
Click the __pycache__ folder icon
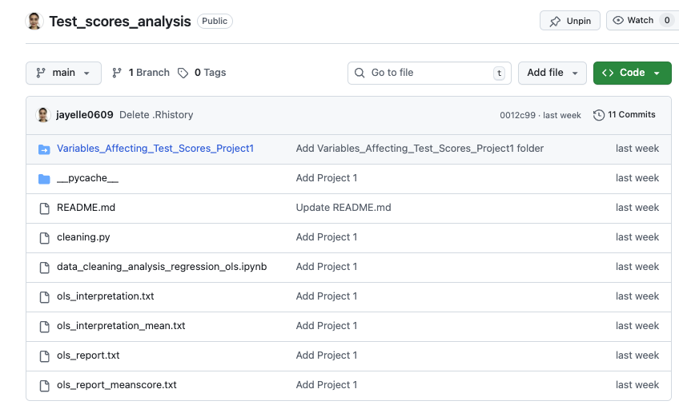[44, 178]
